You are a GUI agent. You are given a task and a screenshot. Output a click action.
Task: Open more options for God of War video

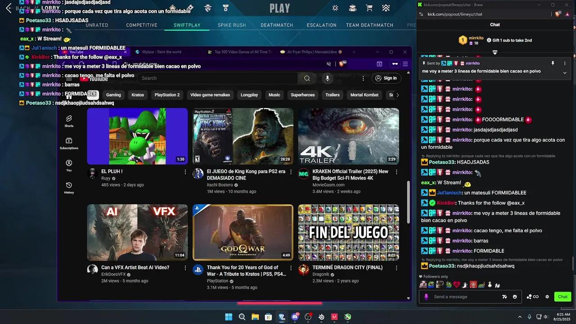tap(291, 268)
